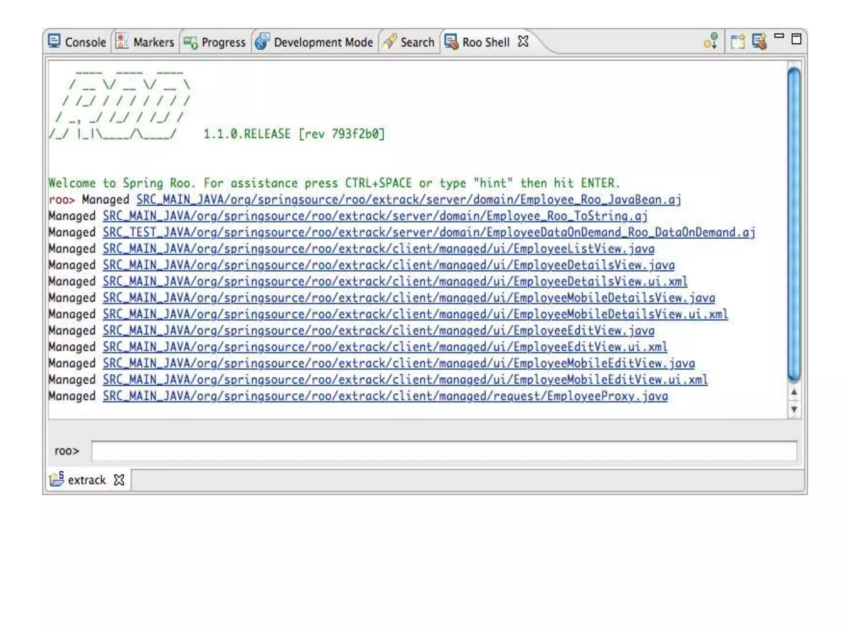This screenshot has height=632, width=843.
Task: Open EmployeeDetailsView.java link
Action: click(x=389, y=265)
